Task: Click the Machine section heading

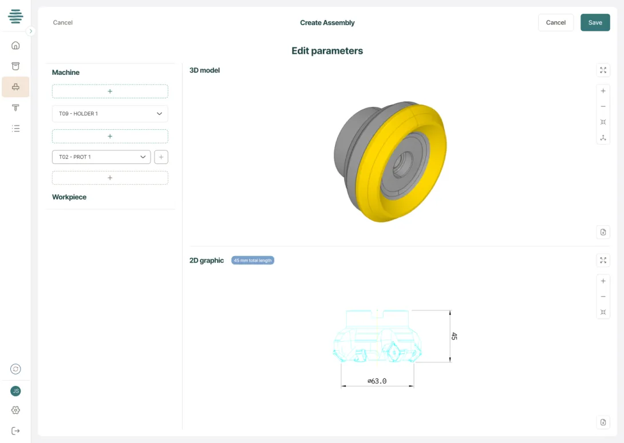Action: coord(66,73)
